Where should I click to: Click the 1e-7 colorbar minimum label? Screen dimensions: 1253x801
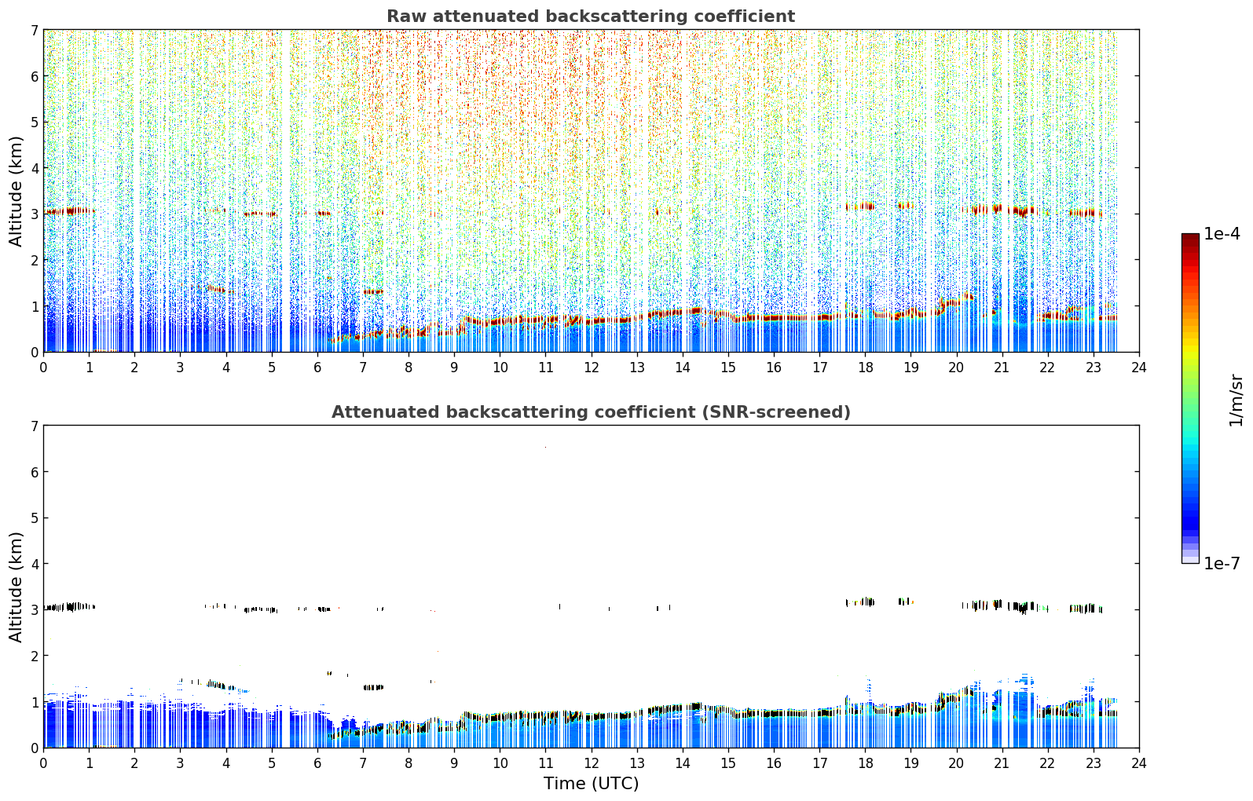[x=1222, y=564]
